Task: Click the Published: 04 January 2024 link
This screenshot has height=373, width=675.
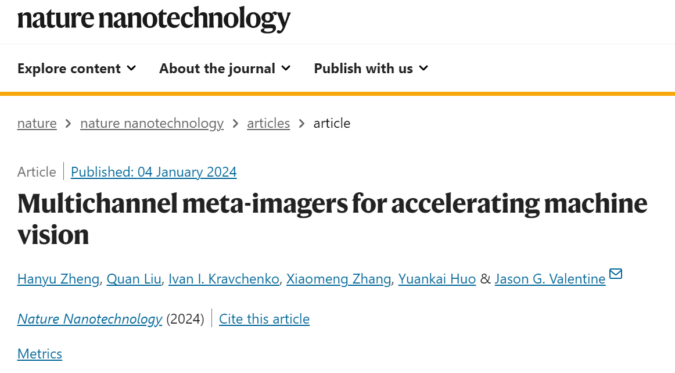Action: [x=154, y=172]
